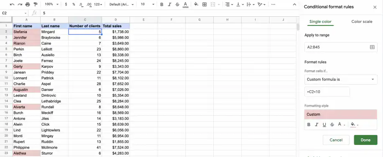
Task: Switch to Color scale tab
Action: (362, 21)
